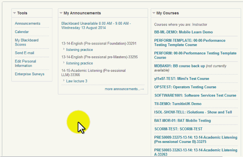Click the Send E-mail tool
Viewport: 243px width, 157px height.
pyautogui.click(x=25, y=52)
